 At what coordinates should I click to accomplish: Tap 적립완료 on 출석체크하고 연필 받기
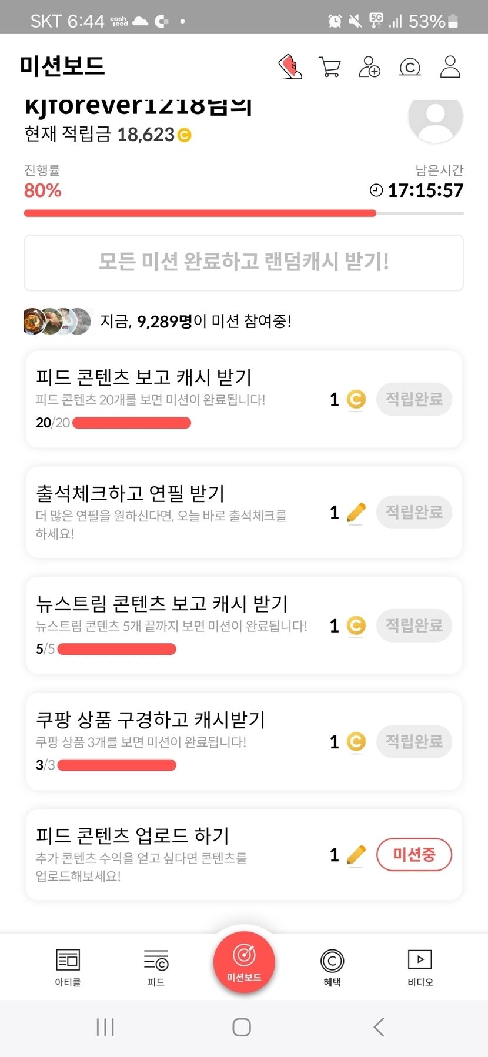tap(414, 512)
